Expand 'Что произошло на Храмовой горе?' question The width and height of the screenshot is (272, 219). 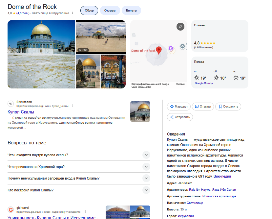point(146,167)
